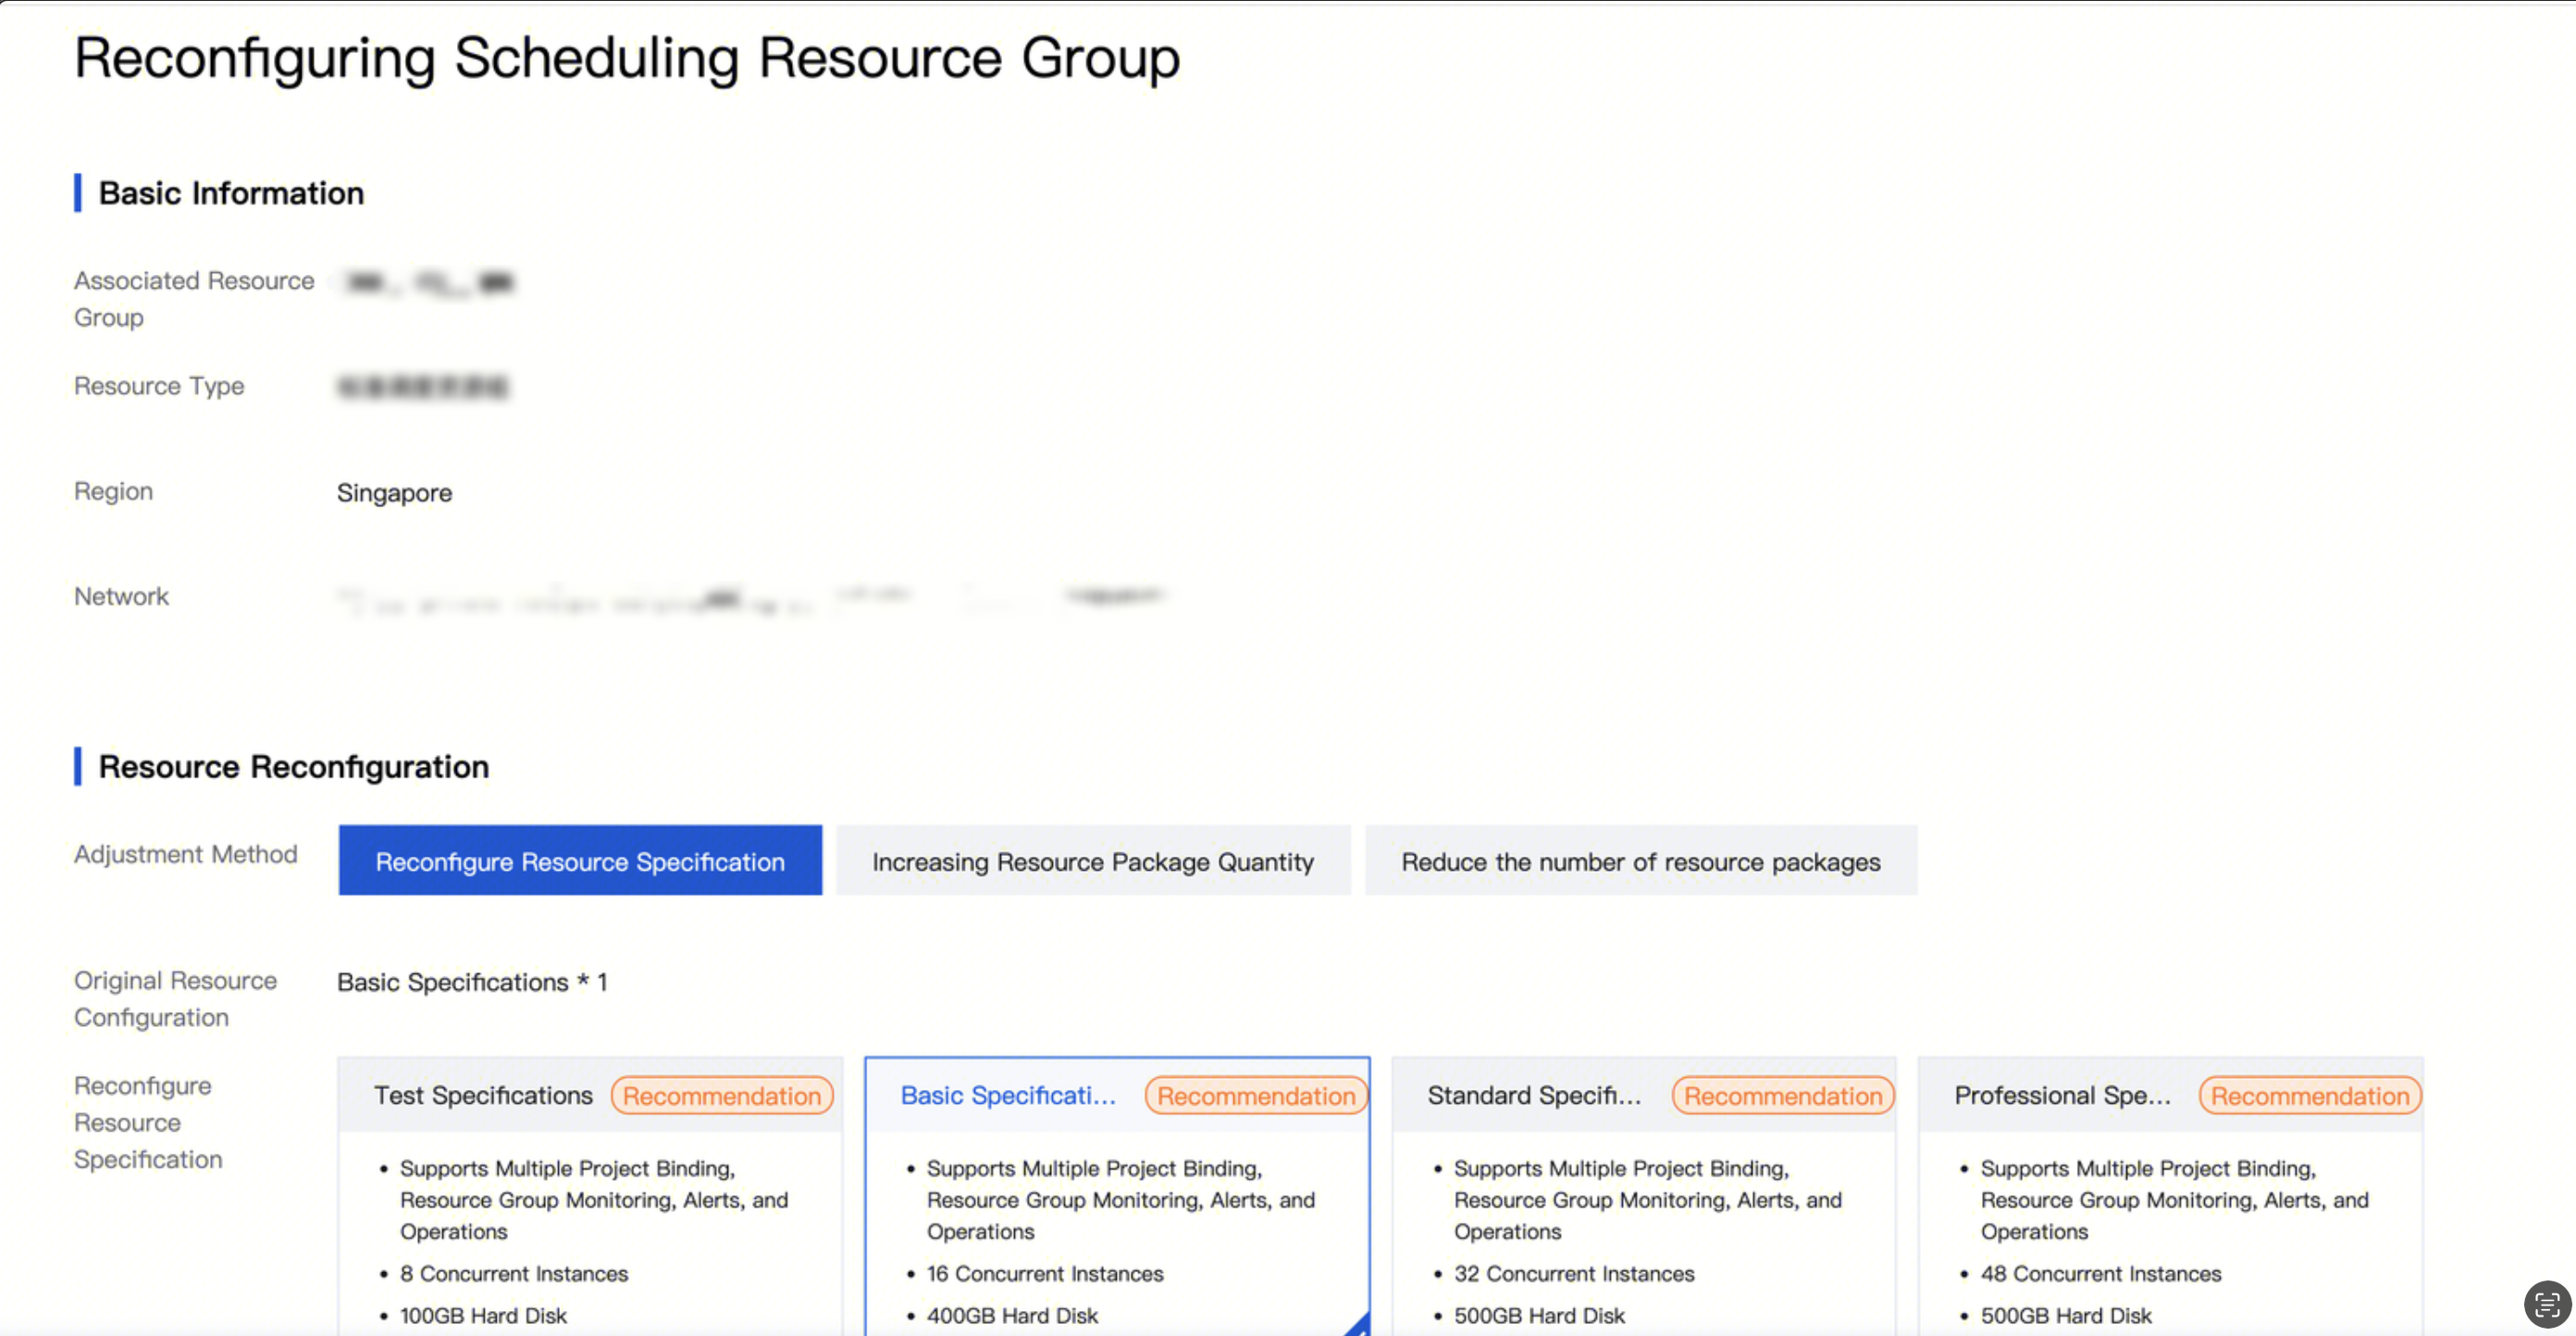The width and height of the screenshot is (2576, 1336).
Task: Click the 48 Concurrent Instances bullet
Action: coord(2100,1274)
